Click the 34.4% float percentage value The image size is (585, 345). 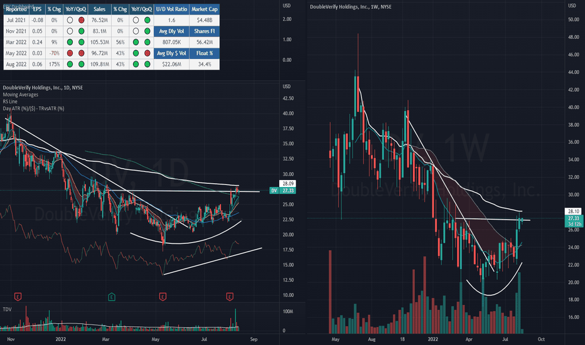[205, 64]
